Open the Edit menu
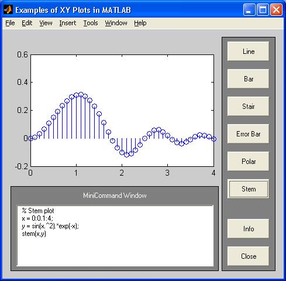Image resolution: width=286 pixels, height=281 pixels. click(x=27, y=23)
